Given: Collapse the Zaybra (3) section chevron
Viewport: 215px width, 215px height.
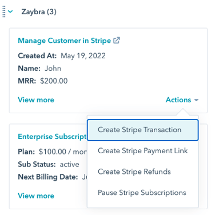Looking at the screenshot, I should click(x=10, y=11).
